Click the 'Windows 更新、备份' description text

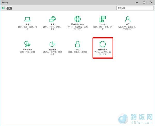(x=103, y=53)
